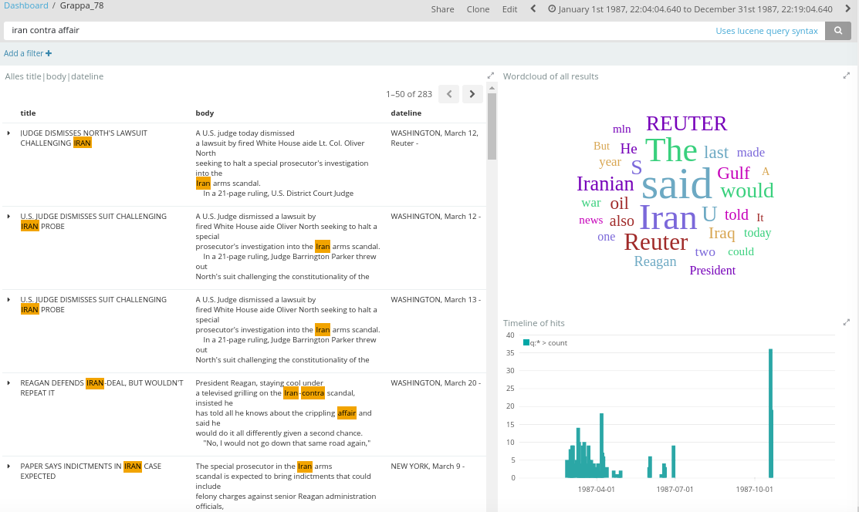
Task: Click the plus icon of Add a filter
Action: click(x=49, y=53)
